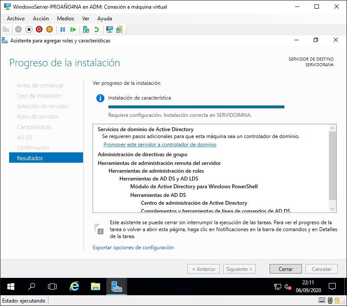The image size is (347, 306).
Task: Pause the virtual machine
Action: click(x=63, y=29)
